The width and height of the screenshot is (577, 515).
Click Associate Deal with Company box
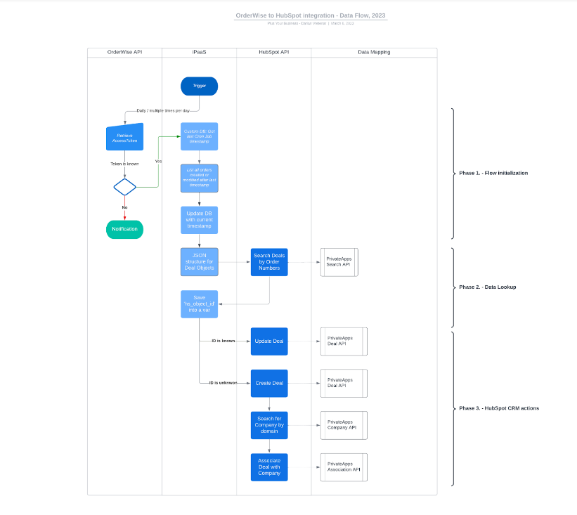pyautogui.click(x=269, y=467)
